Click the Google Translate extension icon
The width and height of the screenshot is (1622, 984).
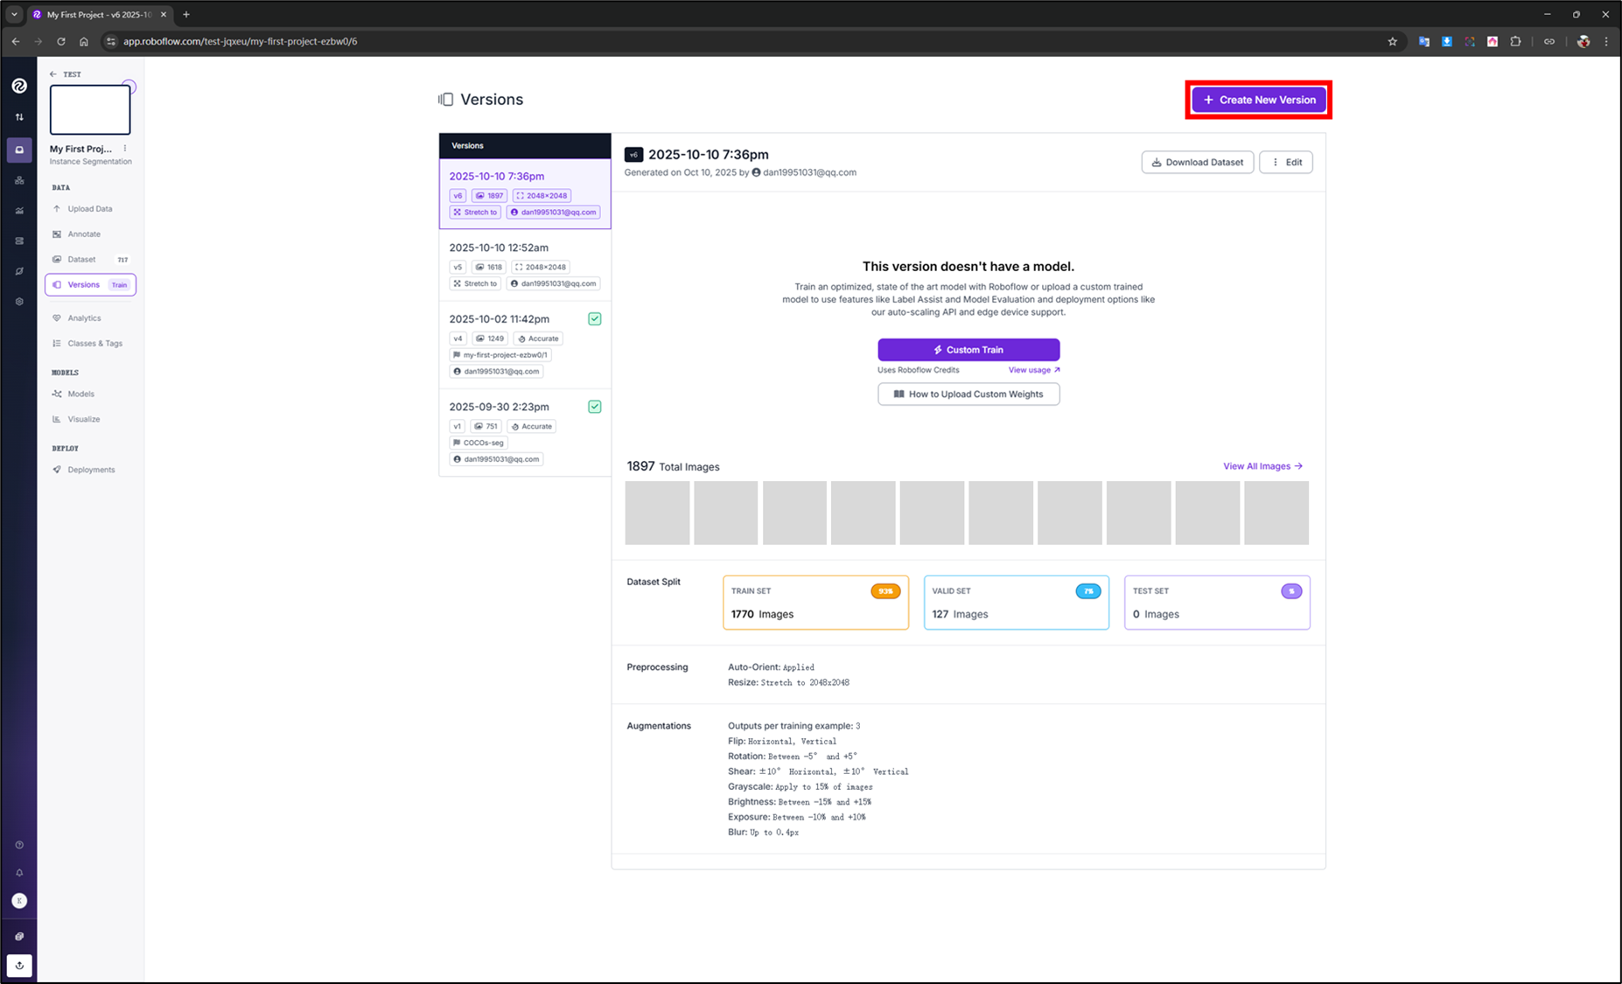(x=1424, y=41)
